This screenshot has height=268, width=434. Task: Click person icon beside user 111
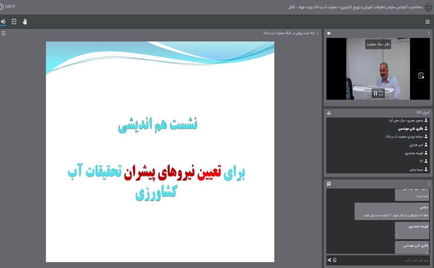426,161
